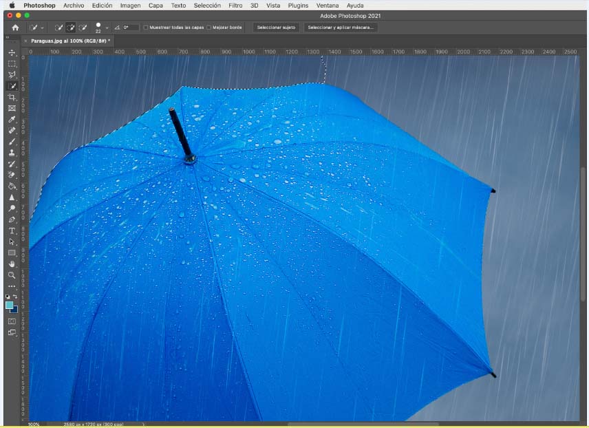Select the Brush tool
The height and width of the screenshot is (428, 589).
click(x=12, y=141)
